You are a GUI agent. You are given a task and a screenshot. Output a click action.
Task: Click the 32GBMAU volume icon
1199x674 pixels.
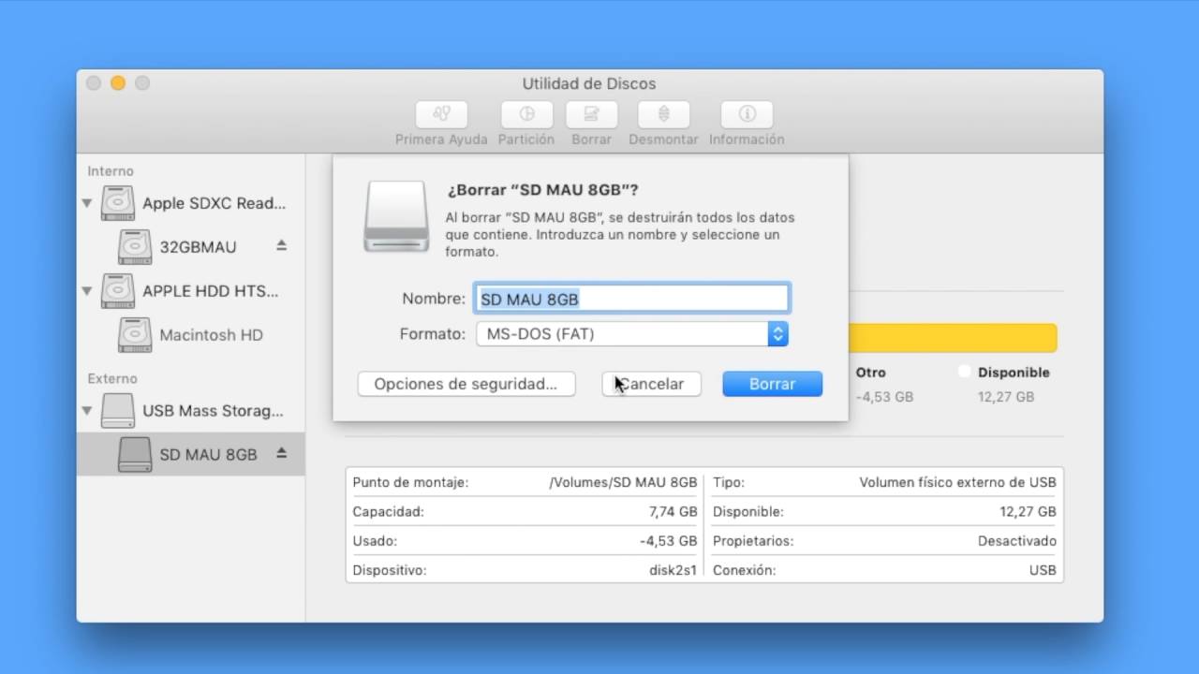(x=135, y=247)
